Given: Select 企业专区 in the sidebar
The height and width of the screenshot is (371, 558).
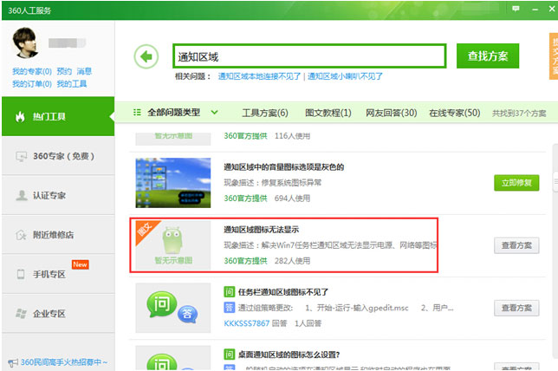Looking at the screenshot, I should coord(58,313).
